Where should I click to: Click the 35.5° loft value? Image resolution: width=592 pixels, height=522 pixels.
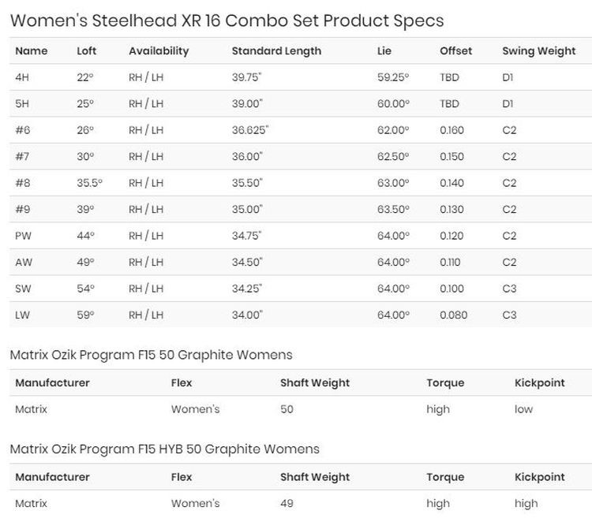tap(89, 183)
